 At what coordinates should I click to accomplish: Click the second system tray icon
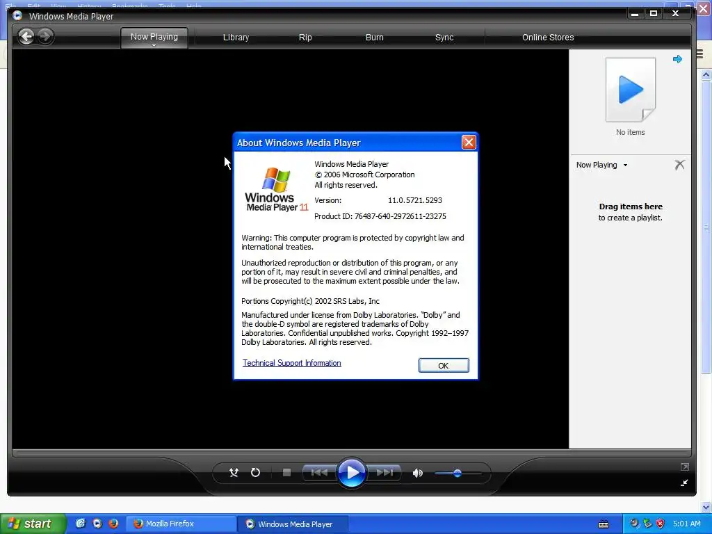point(647,524)
